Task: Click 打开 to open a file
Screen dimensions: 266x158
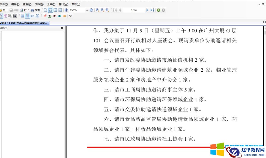Action: pos(5,10)
